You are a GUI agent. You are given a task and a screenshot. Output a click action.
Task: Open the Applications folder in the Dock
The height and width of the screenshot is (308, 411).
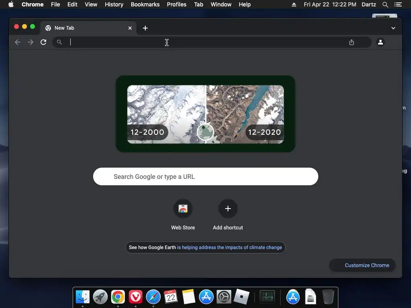pyautogui.click(x=293, y=297)
